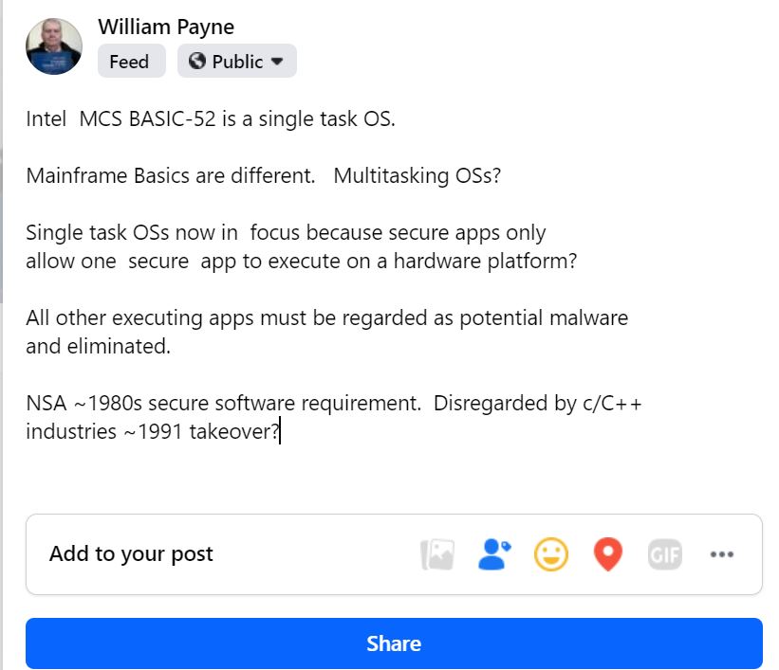Image resolution: width=779 pixels, height=670 pixels.
Task: Click the 'industries ~1991 takeover?' line
Action: pyautogui.click(x=153, y=432)
